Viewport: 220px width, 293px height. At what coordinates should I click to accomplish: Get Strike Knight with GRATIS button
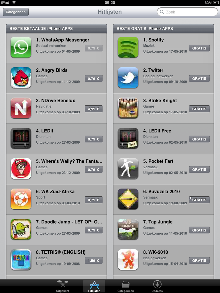point(199,109)
